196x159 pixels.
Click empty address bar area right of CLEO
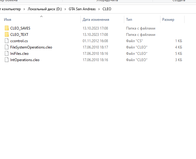(151, 9)
